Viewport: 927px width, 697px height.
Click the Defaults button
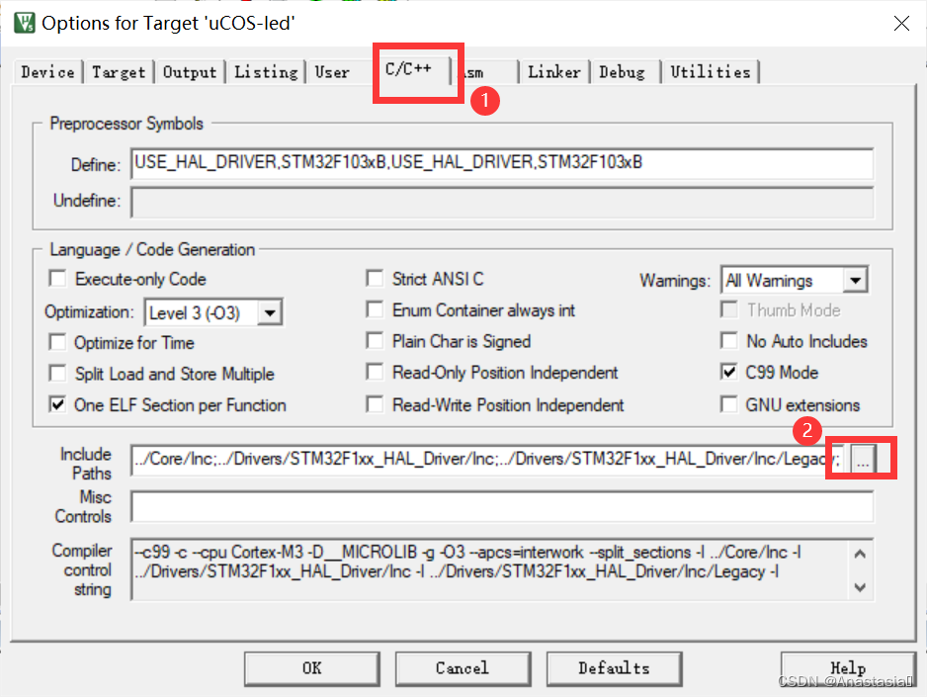(x=615, y=668)
